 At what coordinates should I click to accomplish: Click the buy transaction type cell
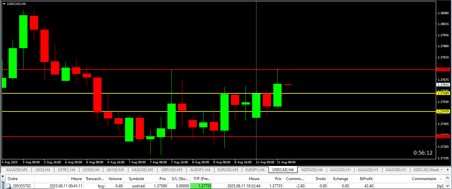pyautogui.click(x=101, y=186)
